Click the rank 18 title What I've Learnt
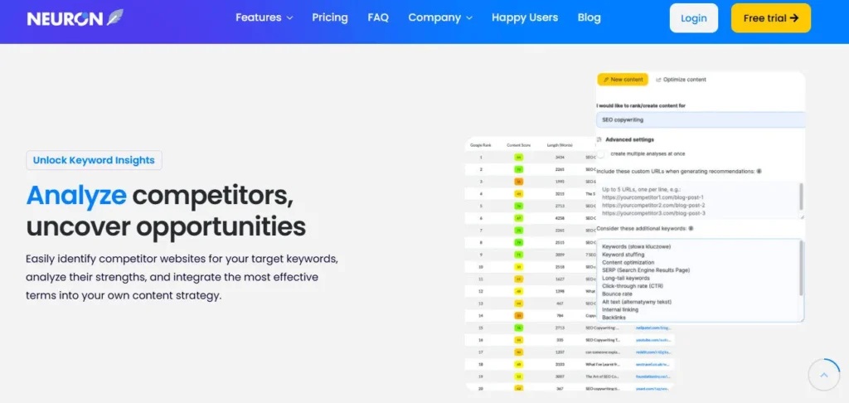 click(x=602, y=365)
